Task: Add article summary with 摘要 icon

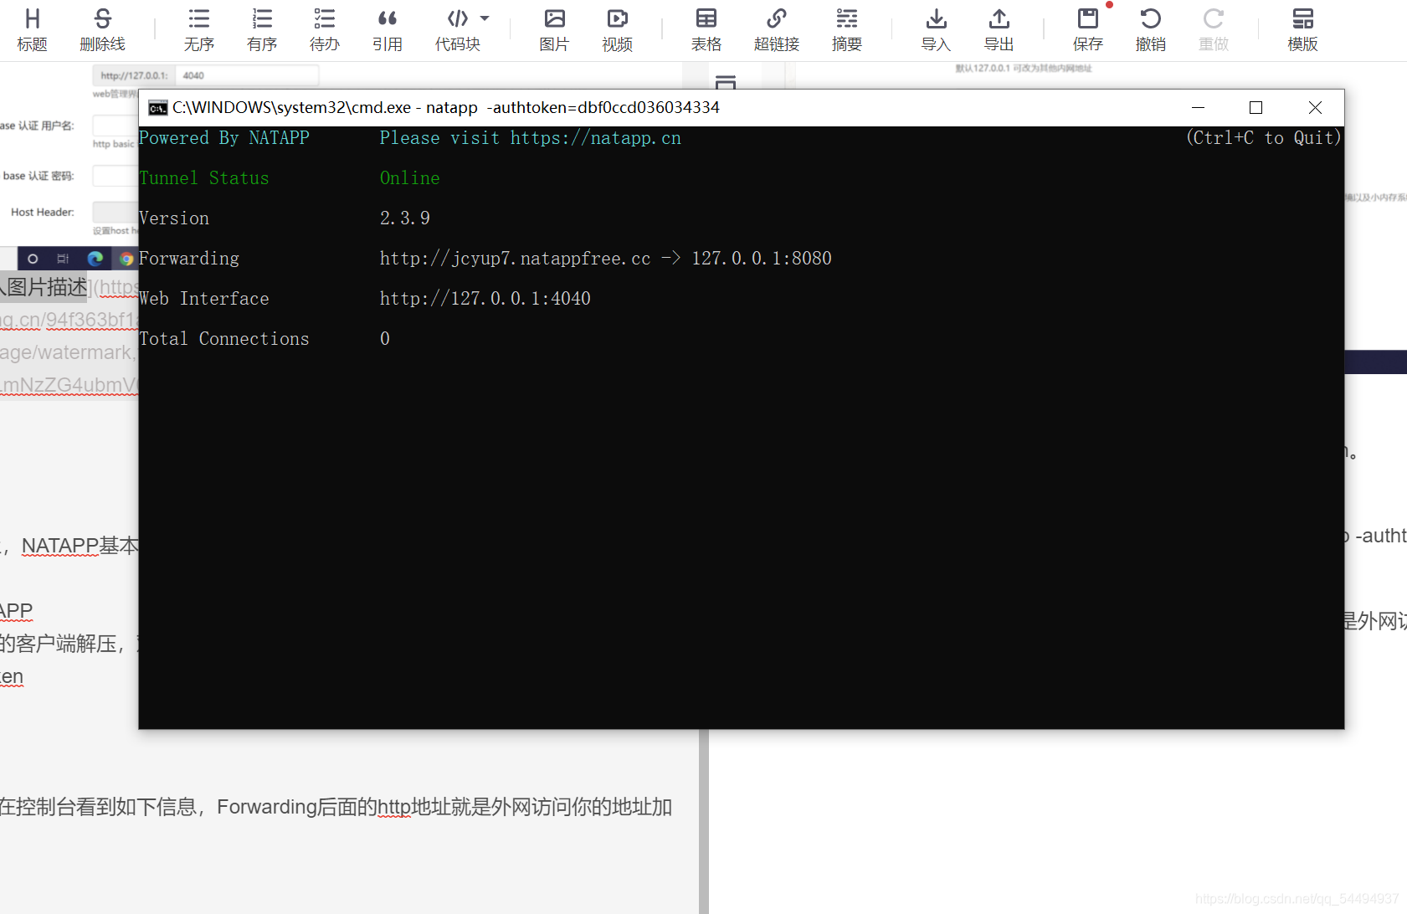Action: coord(847,30)
